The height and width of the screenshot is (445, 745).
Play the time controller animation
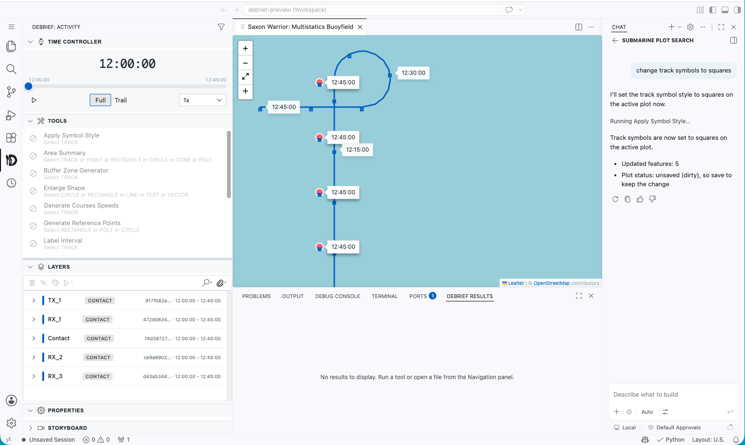tap(34, 100)
